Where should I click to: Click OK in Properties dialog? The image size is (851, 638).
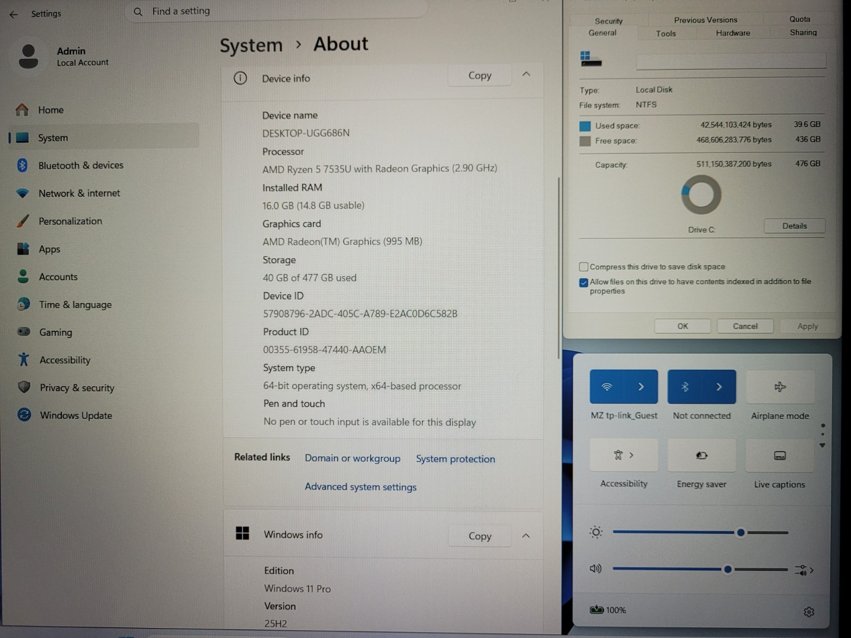pos(682,326)
